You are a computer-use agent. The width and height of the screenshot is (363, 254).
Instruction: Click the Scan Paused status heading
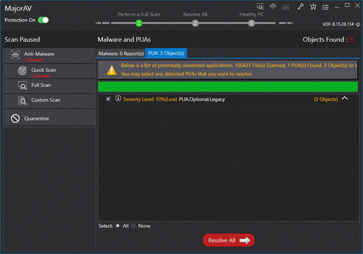coord(22,39)
